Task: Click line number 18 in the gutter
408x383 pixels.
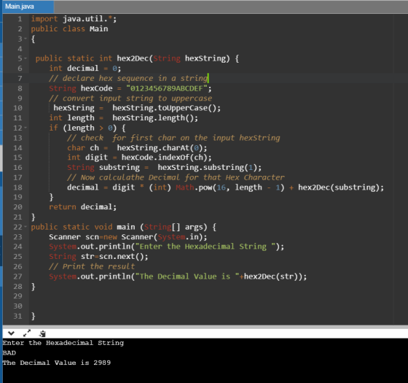Action: coord(17,187)
